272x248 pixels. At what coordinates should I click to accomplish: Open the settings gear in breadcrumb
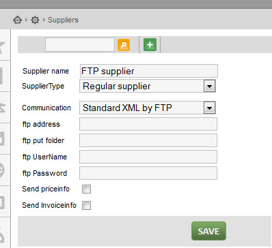(35, 20)
